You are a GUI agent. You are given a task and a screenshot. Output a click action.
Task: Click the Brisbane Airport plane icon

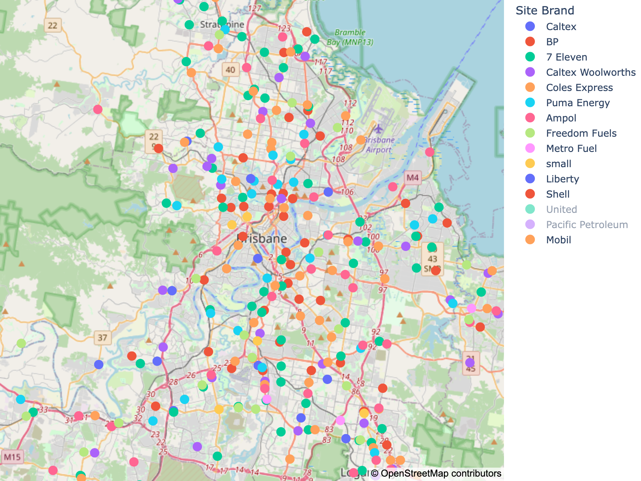[379, 129]
